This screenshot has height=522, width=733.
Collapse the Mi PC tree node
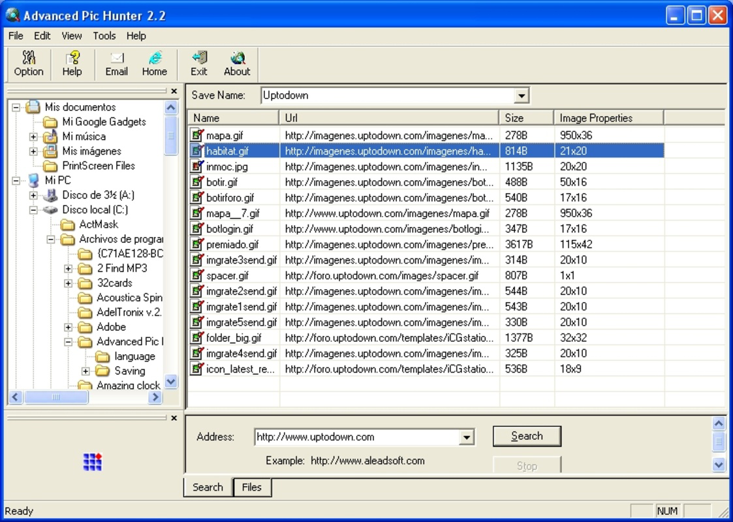pyautogui.click(x=16, y=181)
